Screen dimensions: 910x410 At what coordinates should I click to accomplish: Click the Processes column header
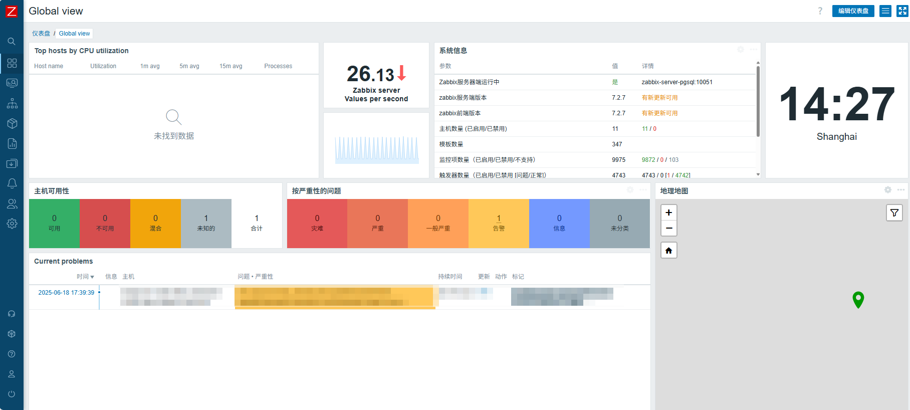[x=278, y=66]
